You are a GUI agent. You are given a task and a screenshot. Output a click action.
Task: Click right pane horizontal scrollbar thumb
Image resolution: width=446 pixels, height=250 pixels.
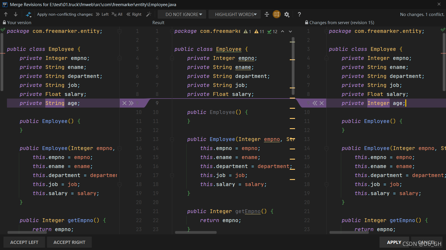pos(349,233)
